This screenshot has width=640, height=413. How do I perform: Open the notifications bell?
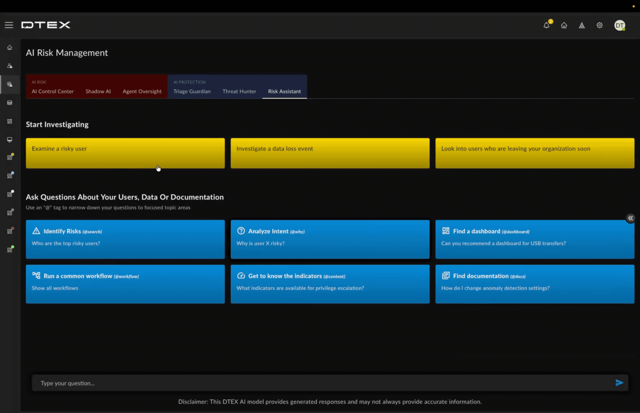(546, 25)
